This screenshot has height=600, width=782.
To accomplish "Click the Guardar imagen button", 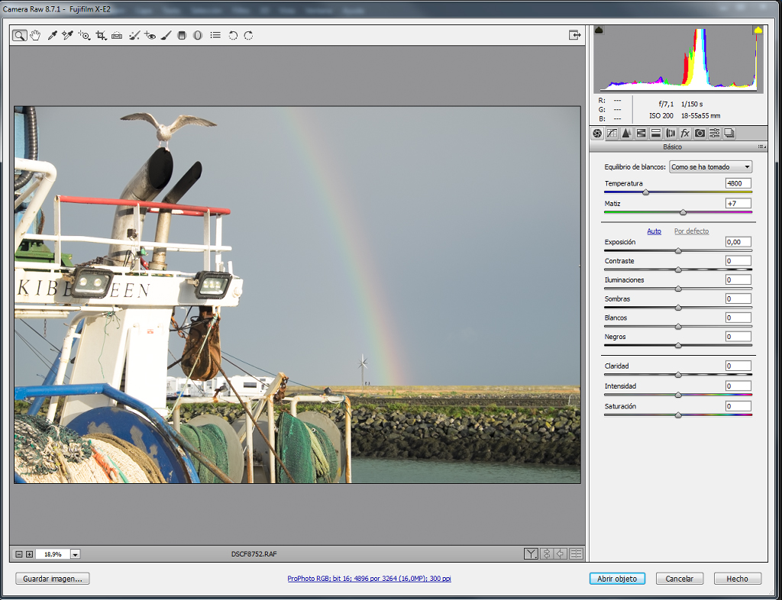I will (53, 579).
